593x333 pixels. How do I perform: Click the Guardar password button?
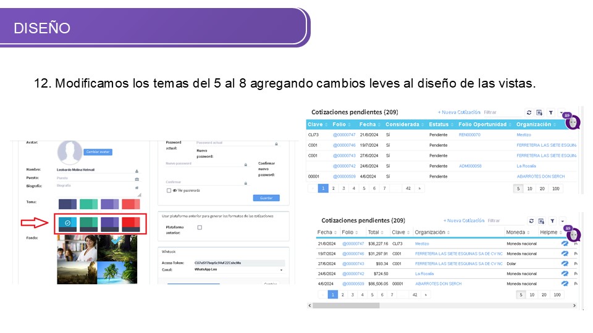pyautogui.click(x=266, y=198)
